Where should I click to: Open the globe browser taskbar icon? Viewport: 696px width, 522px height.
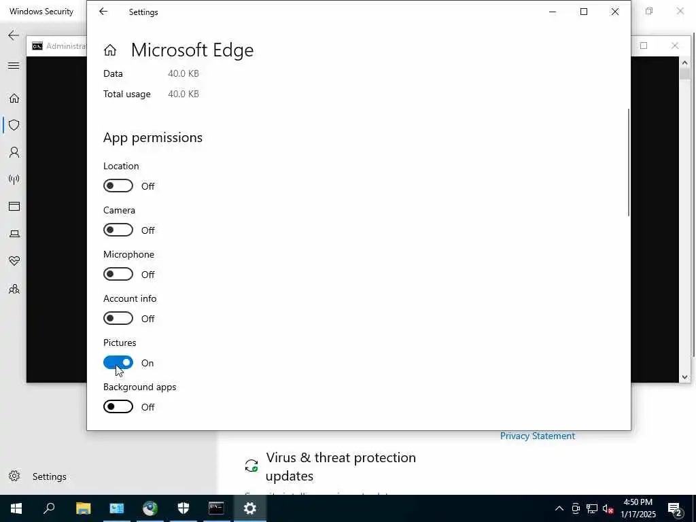click(x=150, y=508)
